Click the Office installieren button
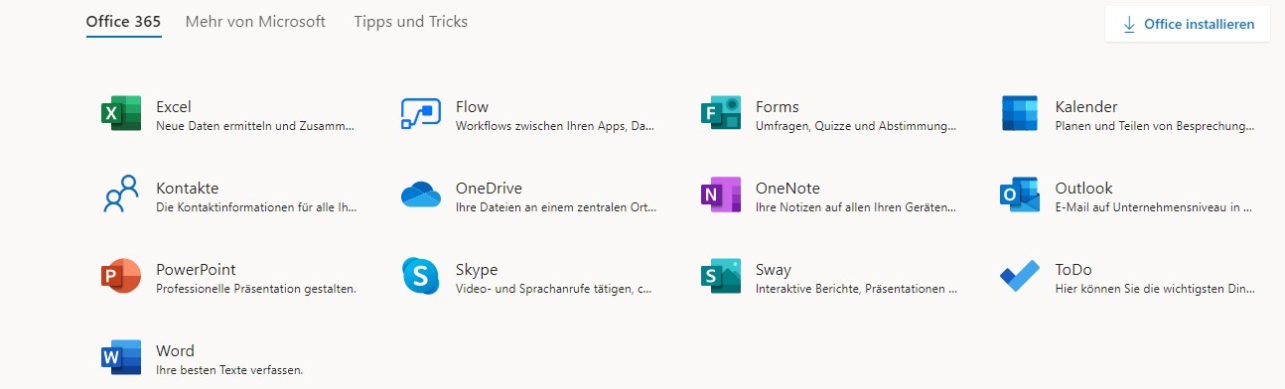Image resolution: width=1285 pixels, height=389 pixels. [1188, 25]
